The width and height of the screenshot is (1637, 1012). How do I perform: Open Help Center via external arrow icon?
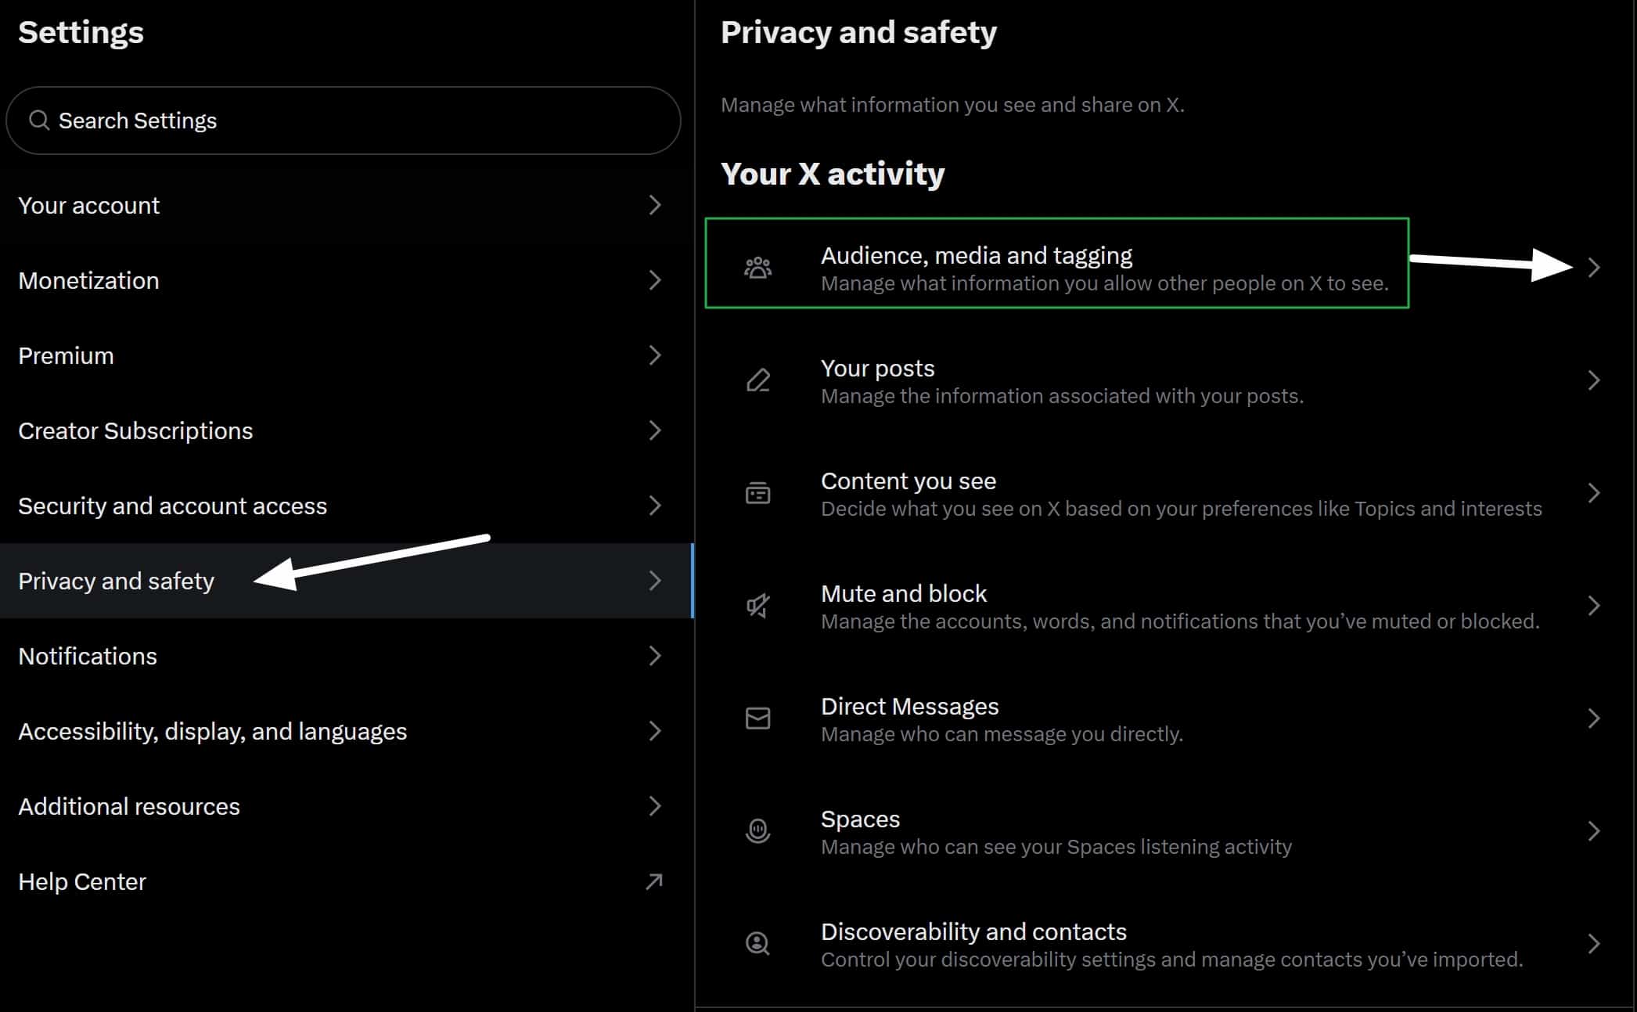tap(653, 882)
